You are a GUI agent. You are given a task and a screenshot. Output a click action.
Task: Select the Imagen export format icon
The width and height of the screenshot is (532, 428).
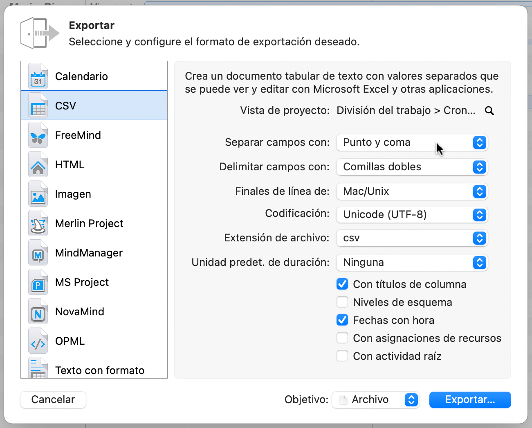[x=38, y=194]
